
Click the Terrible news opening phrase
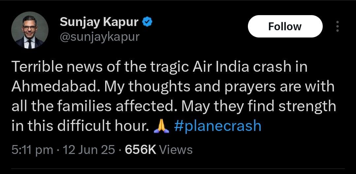[57, 67]
